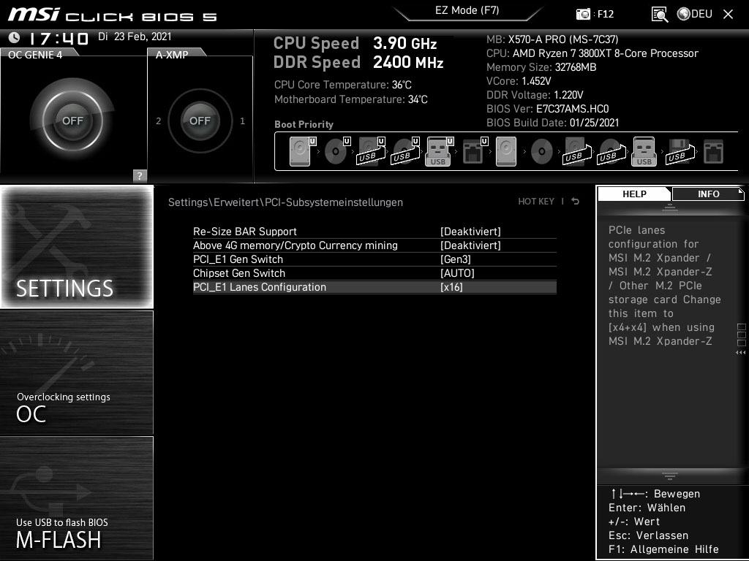Change PCI_E1 Lanes Configuration [x16] value
The image size is (749, 561).
451,286
